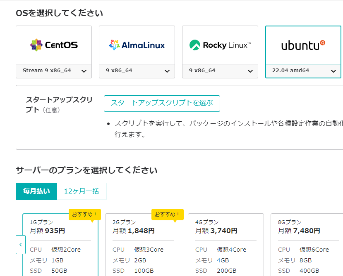Switch to the 毎月払い payment tab
343x276 pixels.
(x=36, y=191)
